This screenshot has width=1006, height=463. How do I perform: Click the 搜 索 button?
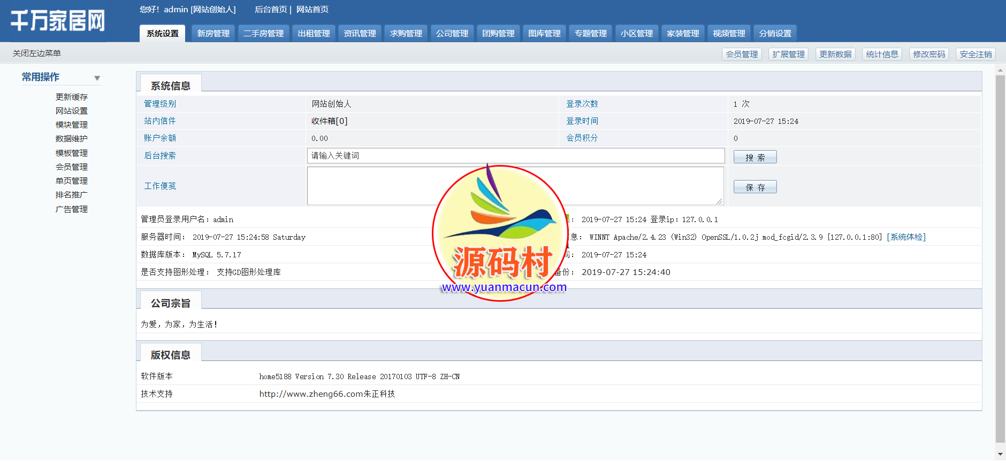pyautogui.click(x=755, y=157)
